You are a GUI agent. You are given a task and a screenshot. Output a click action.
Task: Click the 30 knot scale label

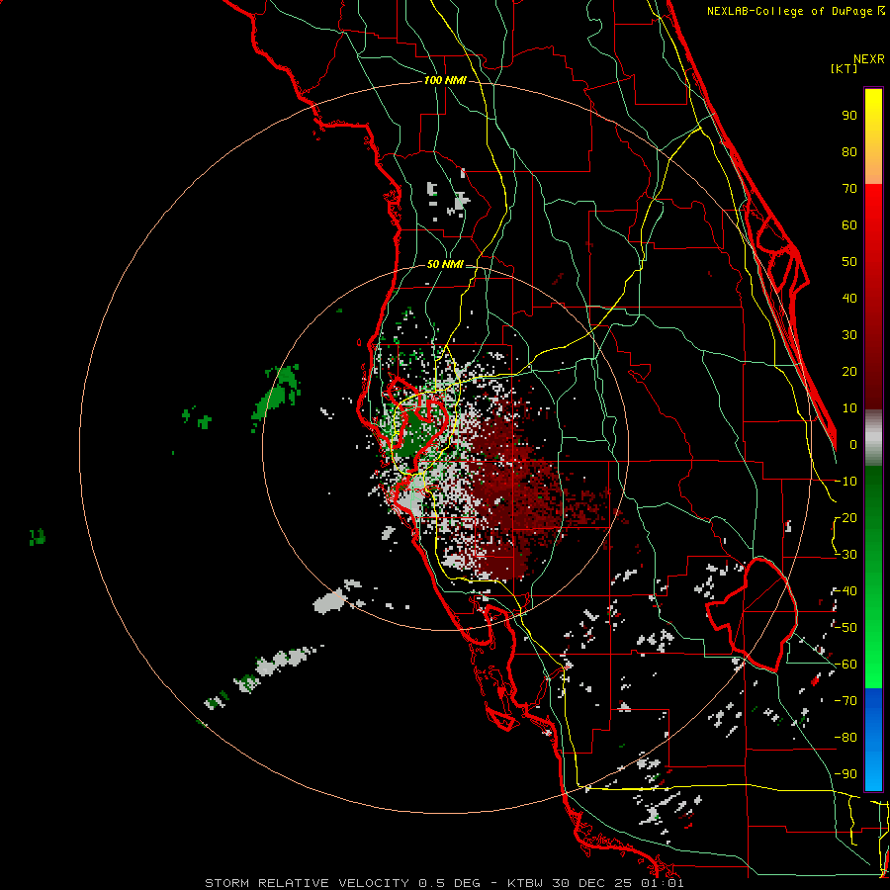pyautogui.click(x=849, y=335)
